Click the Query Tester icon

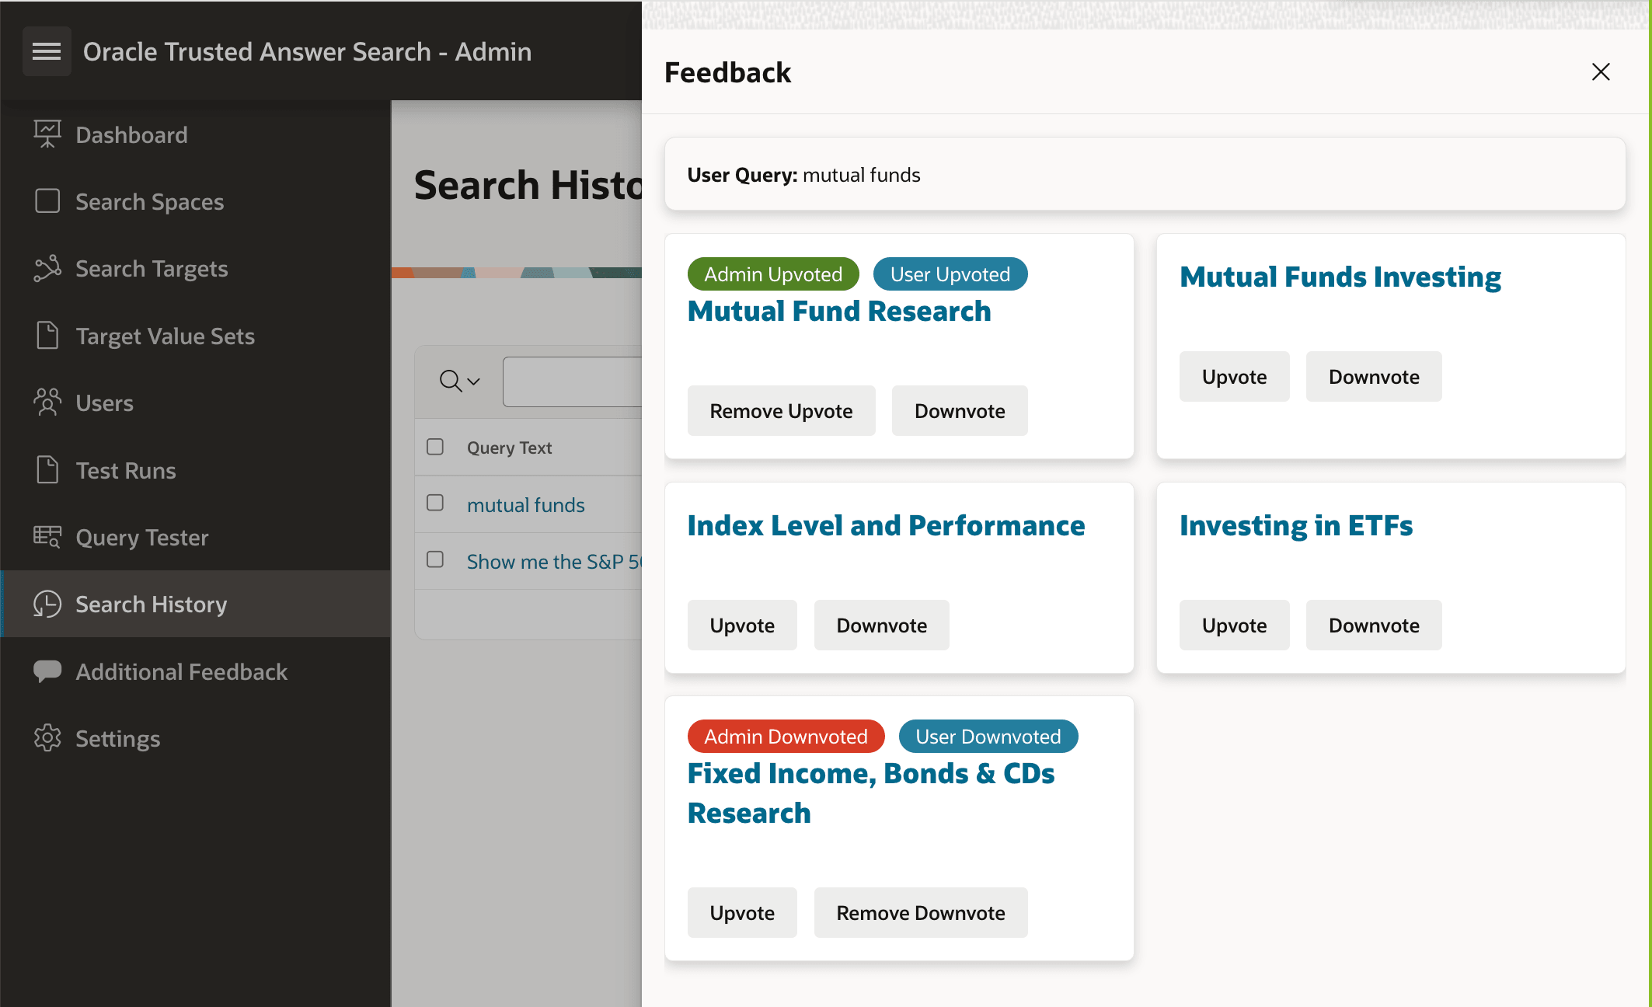pos(47,537)
